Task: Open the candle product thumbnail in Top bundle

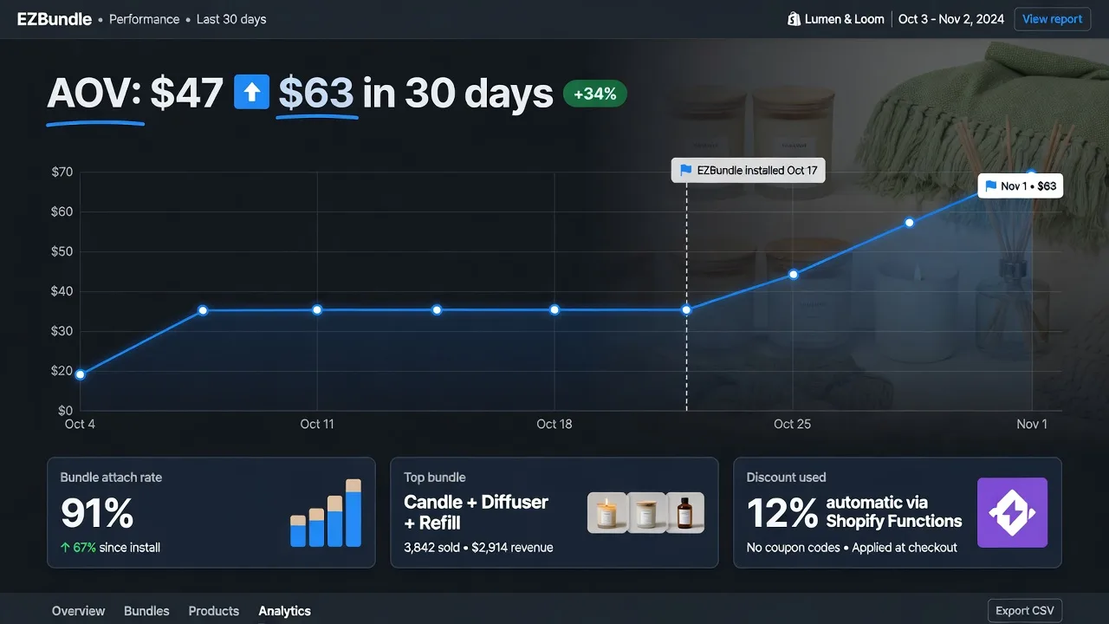Action: (606, 512)
